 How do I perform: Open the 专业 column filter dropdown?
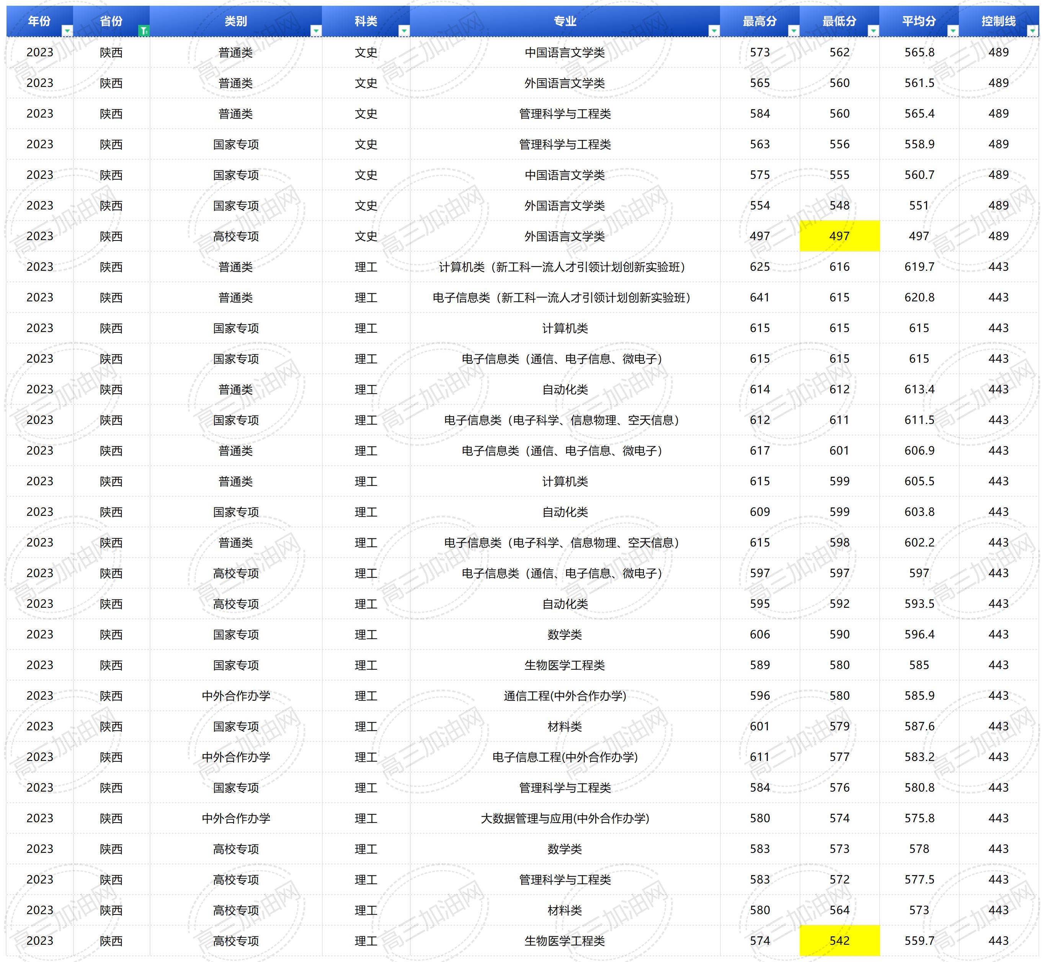pos(714,31)
